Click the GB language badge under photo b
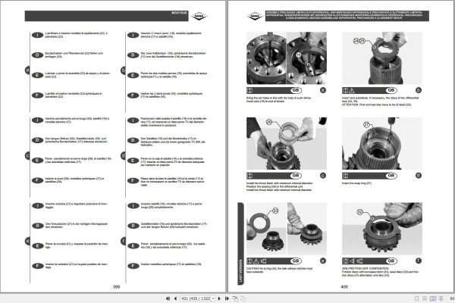Screen dimensions: 455x303 coord(391,90)
